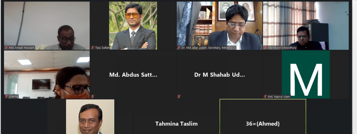Select the Tahmina Taslim participant tile
This screenshot has width=357, height=134.
pos(176,117)
